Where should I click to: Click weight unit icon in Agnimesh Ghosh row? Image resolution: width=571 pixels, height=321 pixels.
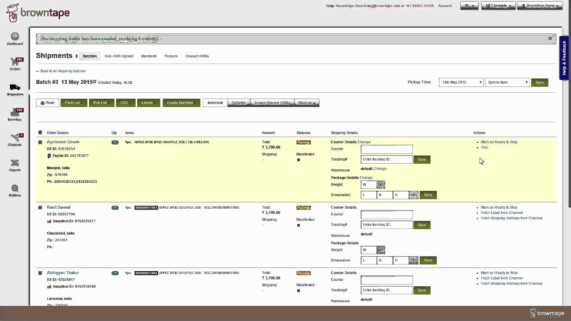point(381,185)
